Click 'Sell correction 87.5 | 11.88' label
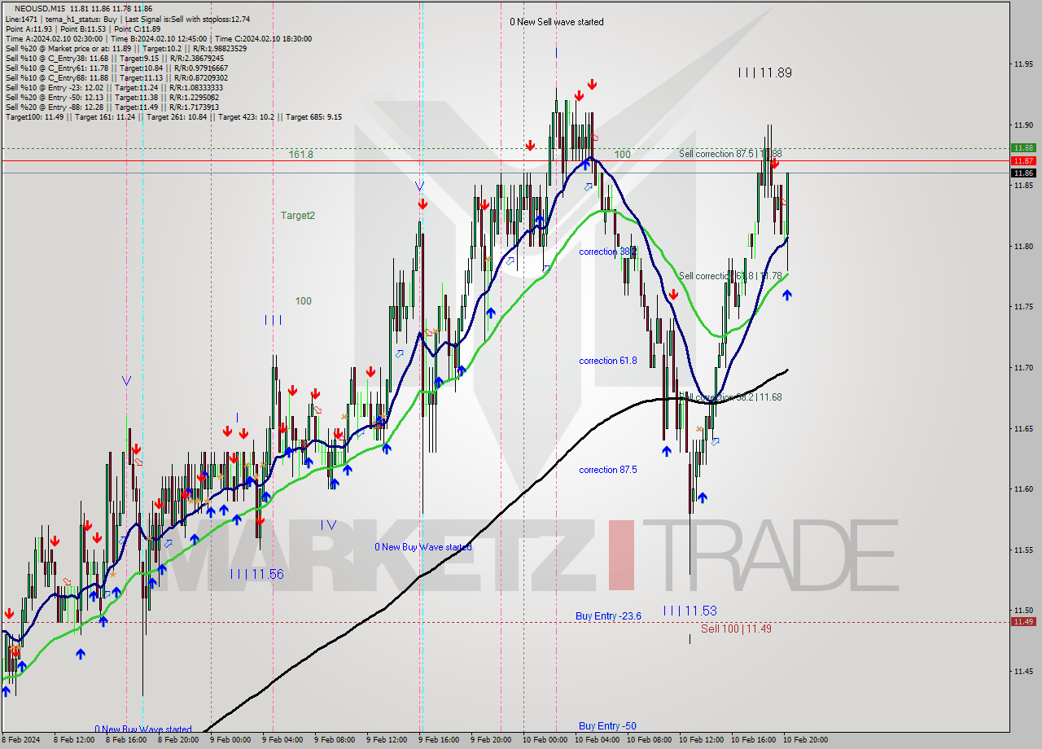1042x749 pixels. [730, 154]
